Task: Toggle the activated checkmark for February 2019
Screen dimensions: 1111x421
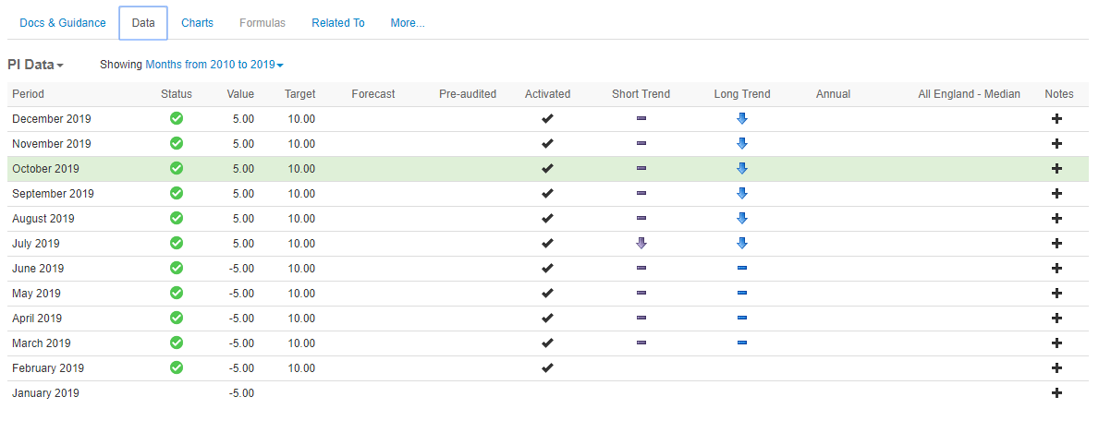Action: tap(547, 367)
